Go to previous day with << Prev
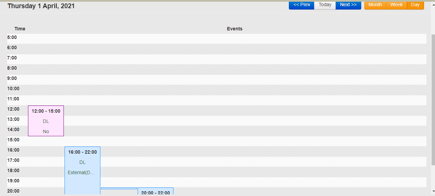The image size is (435, 196). (301, 5)
